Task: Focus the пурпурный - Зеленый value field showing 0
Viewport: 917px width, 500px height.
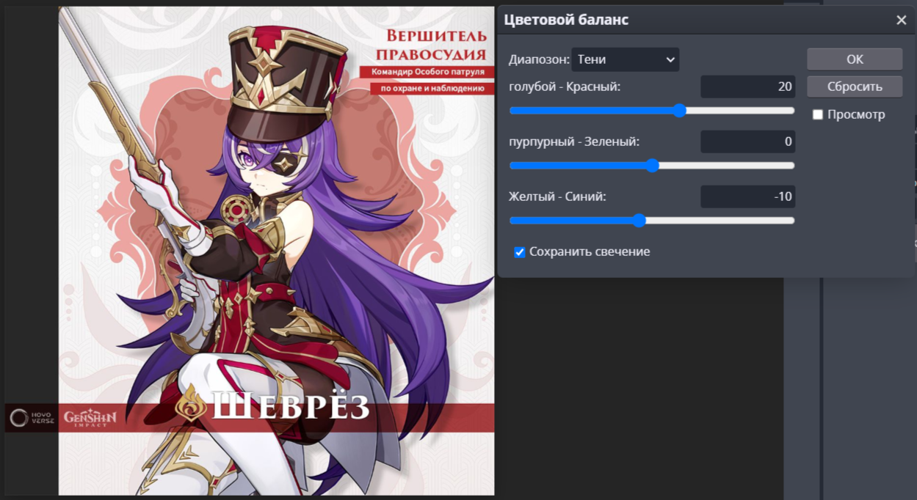Action: (747, 141)
